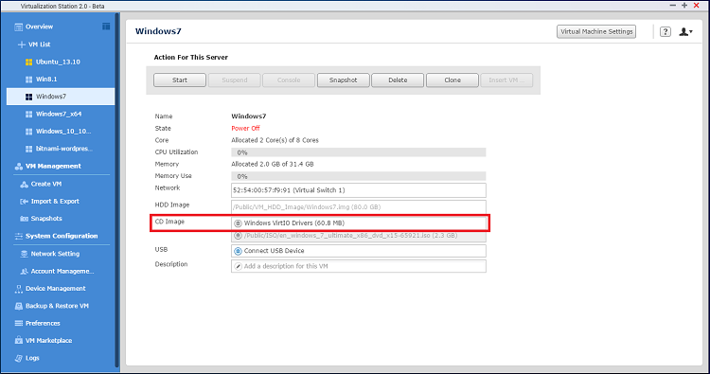Open Import & Export
This screenshot has width=710, height=374.
55,201
